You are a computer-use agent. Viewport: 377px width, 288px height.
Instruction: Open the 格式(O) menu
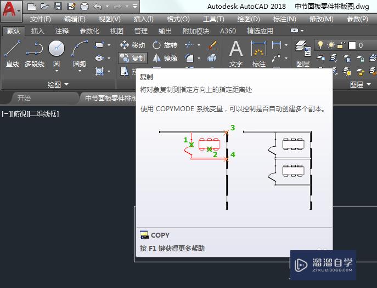click(178, 19)
